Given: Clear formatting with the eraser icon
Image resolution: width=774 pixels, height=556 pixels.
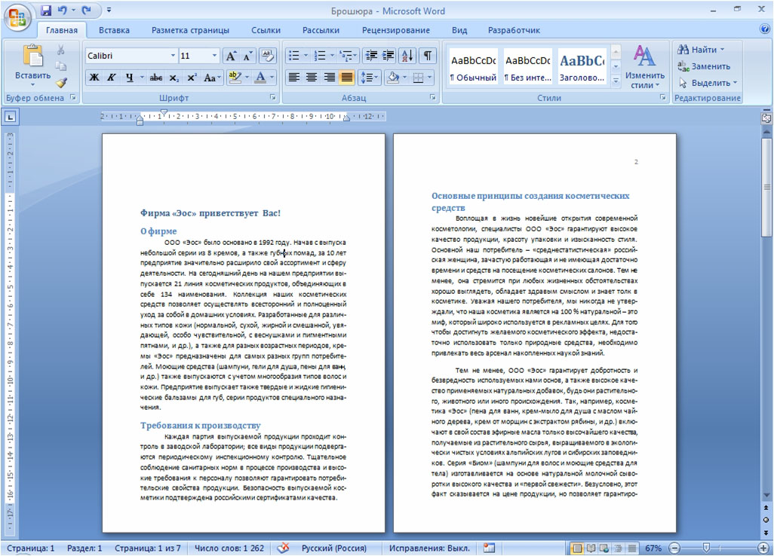Looking at the screenshot, I should [x=267, y=56].
